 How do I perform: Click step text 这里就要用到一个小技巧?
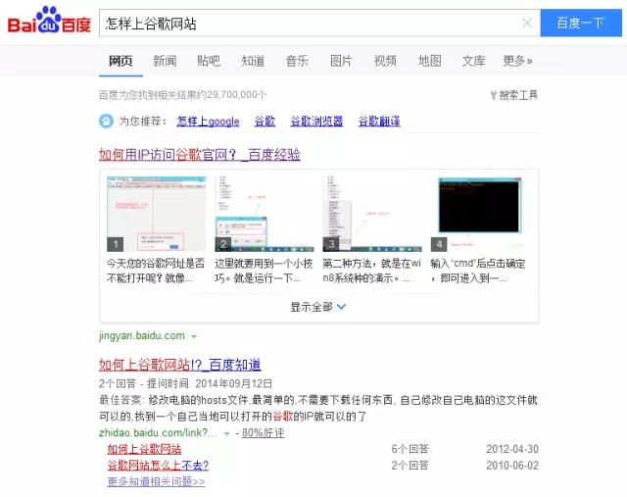tap(264, 271)
